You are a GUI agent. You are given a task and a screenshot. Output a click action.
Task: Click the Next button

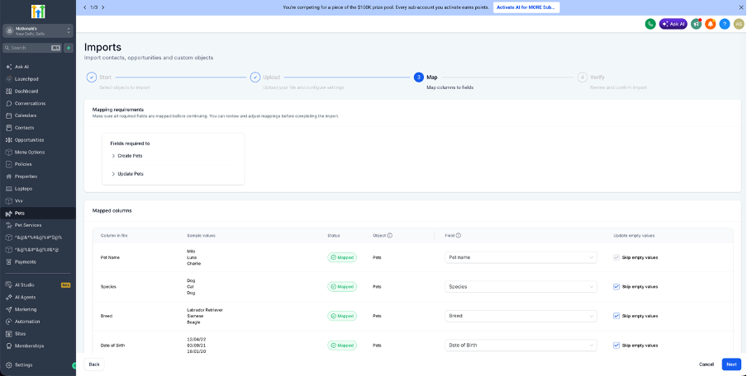(731, 364)
